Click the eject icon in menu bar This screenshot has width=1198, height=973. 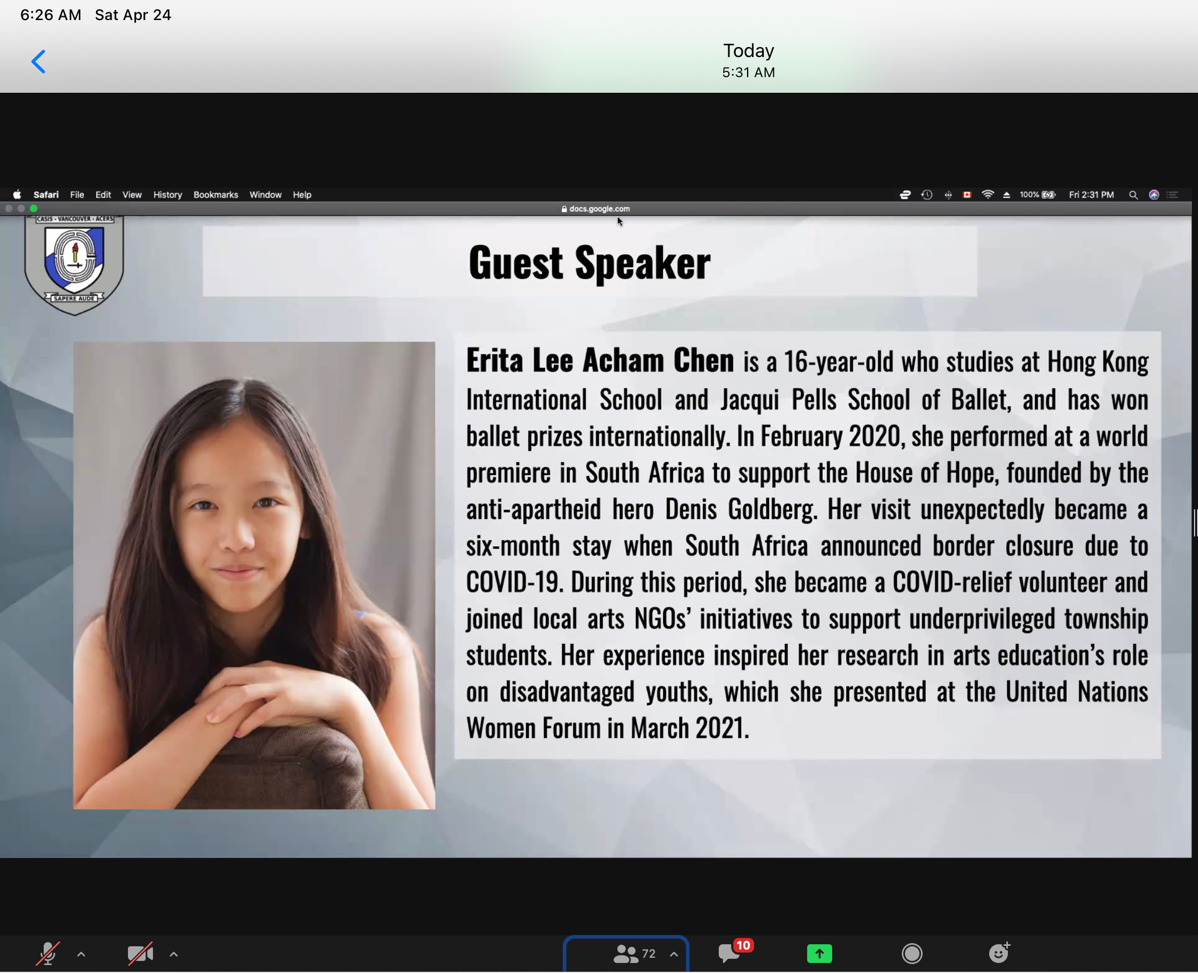[1007, 195]
